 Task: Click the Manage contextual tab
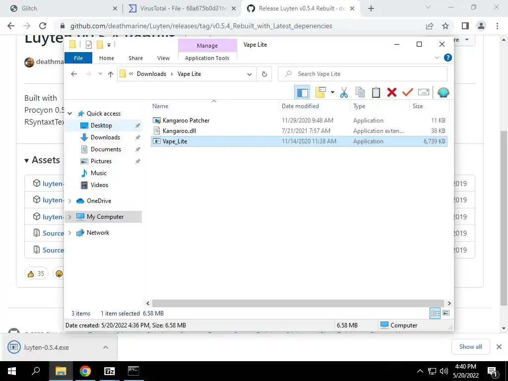pyautogui.click(x=207, y=46)
